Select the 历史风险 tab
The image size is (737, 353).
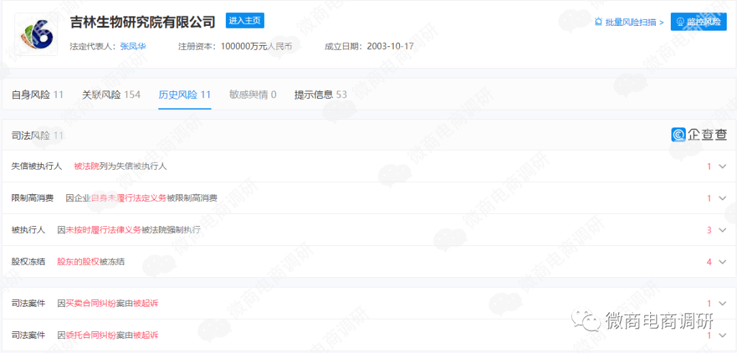point(185,95)
